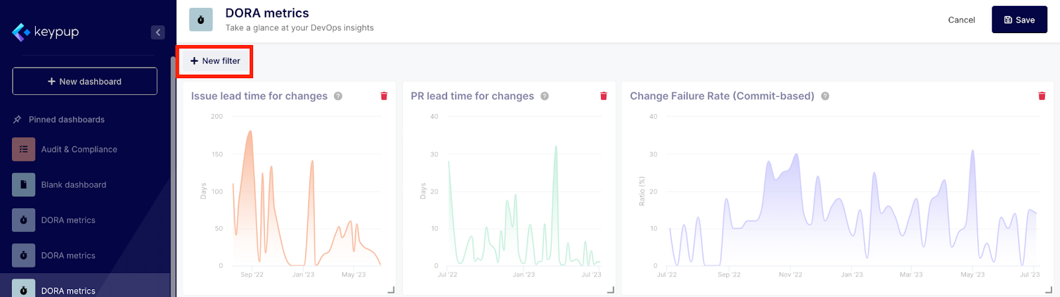
Task: Delete the Change Failure Rate widget
Action: tap(1041, 96)
